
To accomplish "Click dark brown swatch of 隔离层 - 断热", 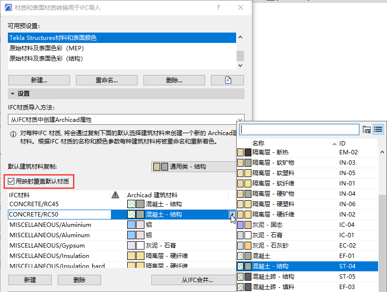I will coord(248,152).
